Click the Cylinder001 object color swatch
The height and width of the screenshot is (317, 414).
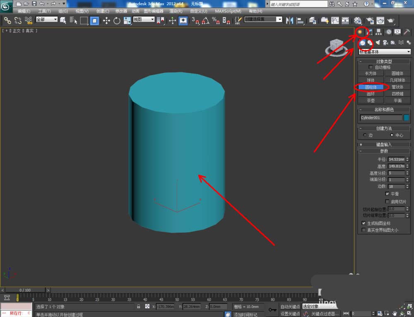[406, 118]
